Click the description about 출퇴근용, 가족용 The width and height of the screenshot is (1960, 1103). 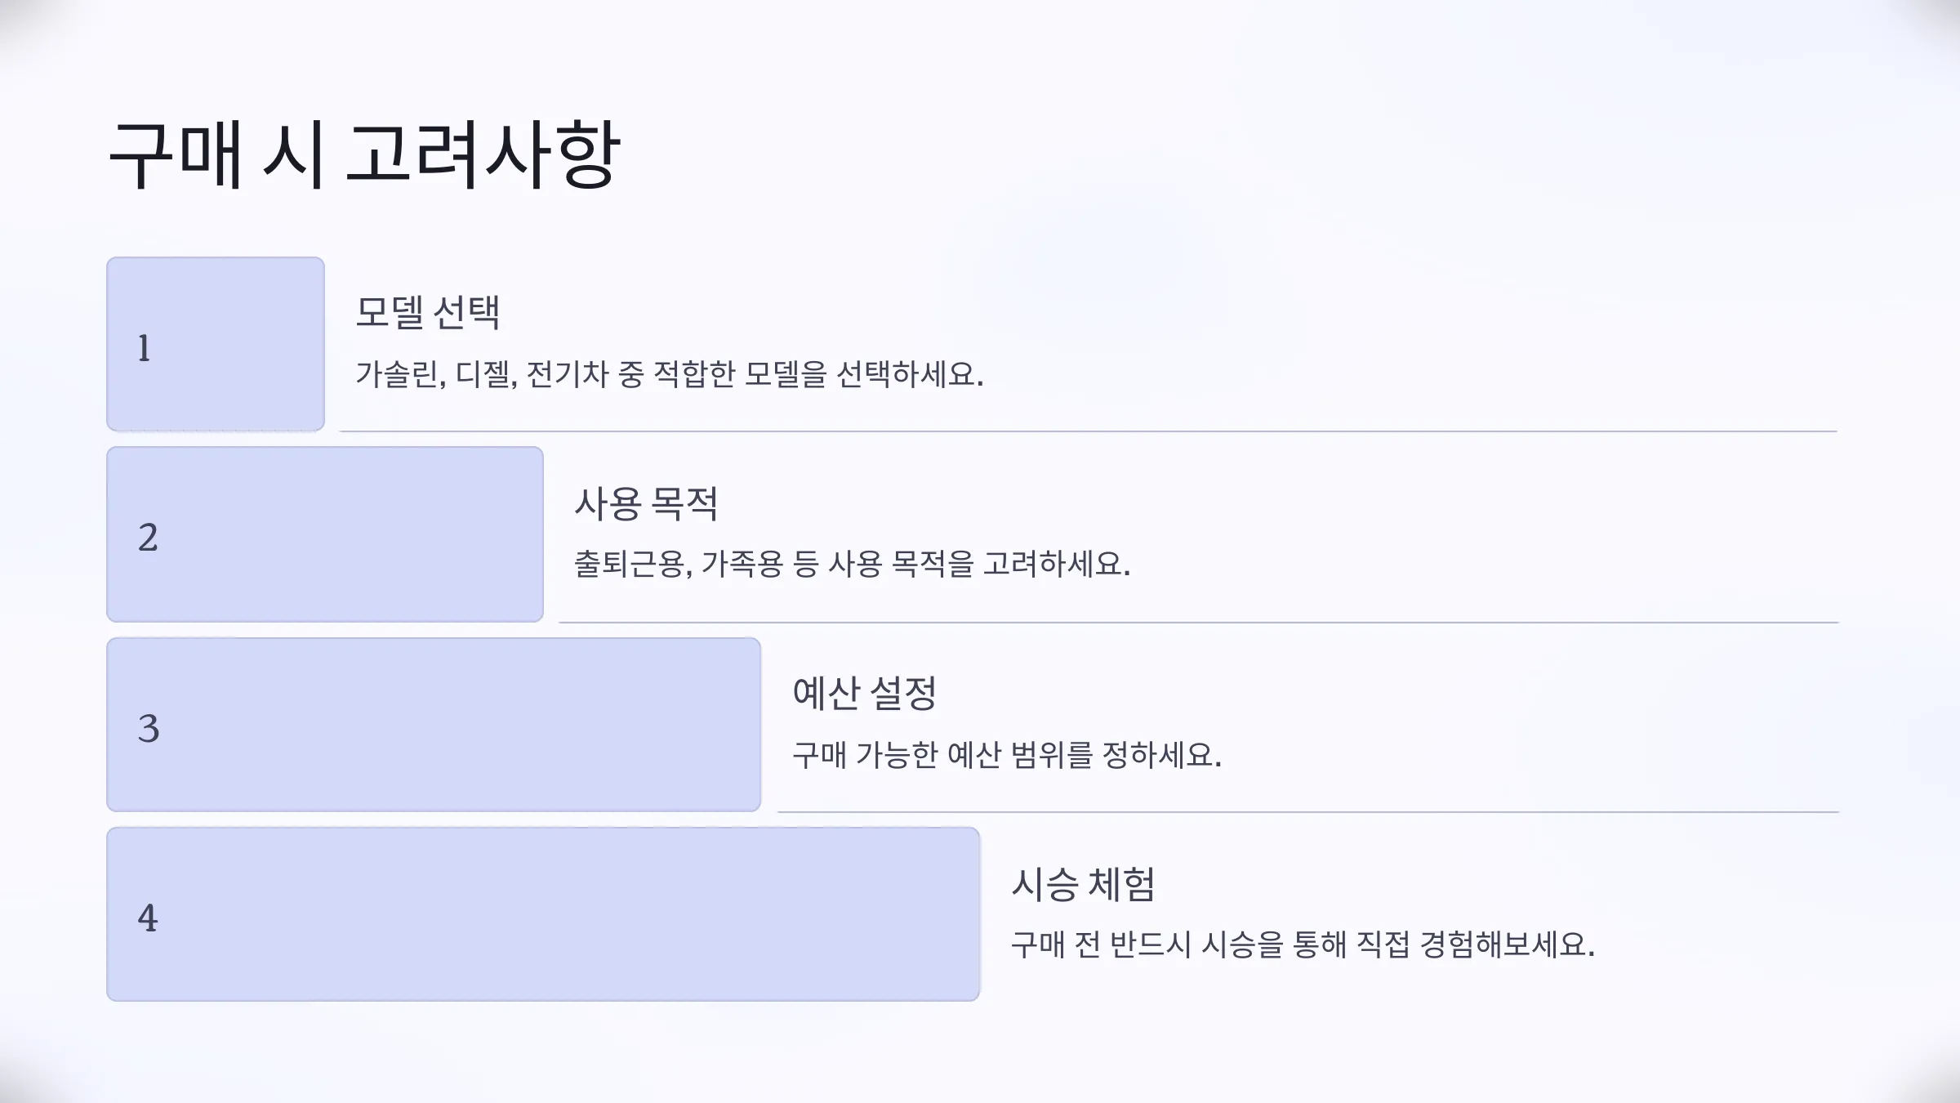pyautogui.click(x=852, y=564)
